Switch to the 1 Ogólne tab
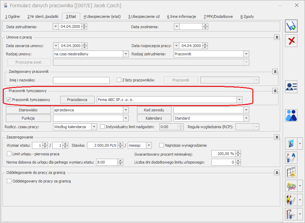This screenshot has height=223, width=305. [12, 16]
